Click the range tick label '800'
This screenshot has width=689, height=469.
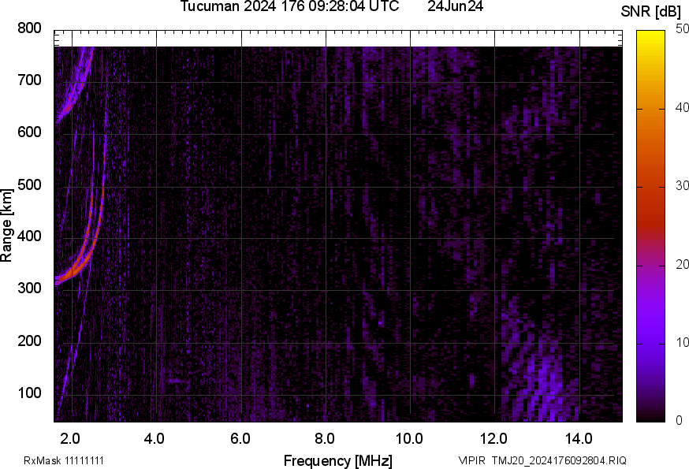[29, 28]
